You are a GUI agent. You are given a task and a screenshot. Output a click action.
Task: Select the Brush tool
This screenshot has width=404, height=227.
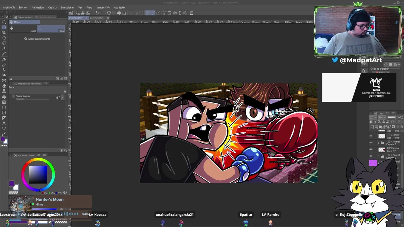[x=4, y=70]
